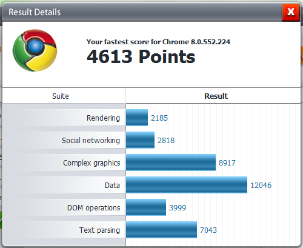
Task: Click the Social networking result bar
Action: click(x=140, y=140)
